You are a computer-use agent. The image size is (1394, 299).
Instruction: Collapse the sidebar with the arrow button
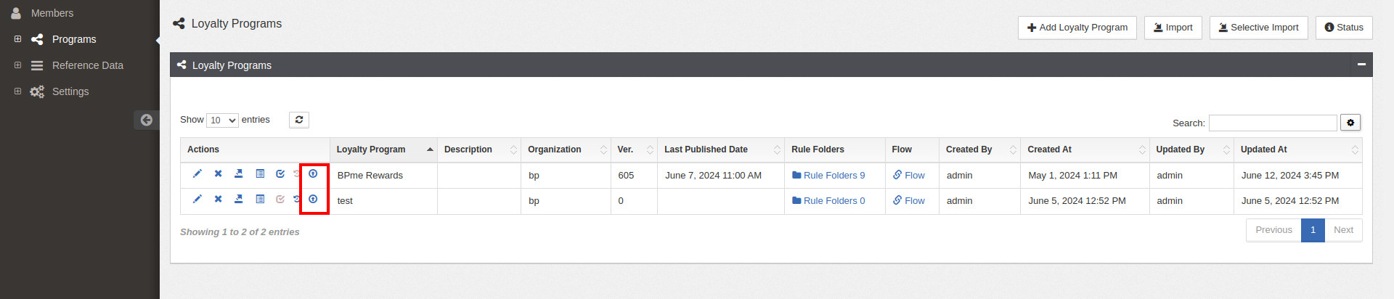click(x=146, y=120)
